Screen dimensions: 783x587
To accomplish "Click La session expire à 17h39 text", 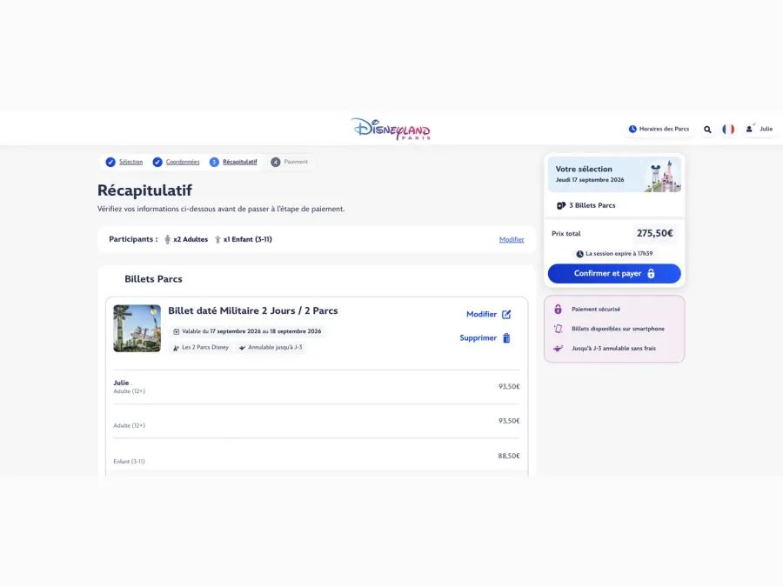I will 619,254.
